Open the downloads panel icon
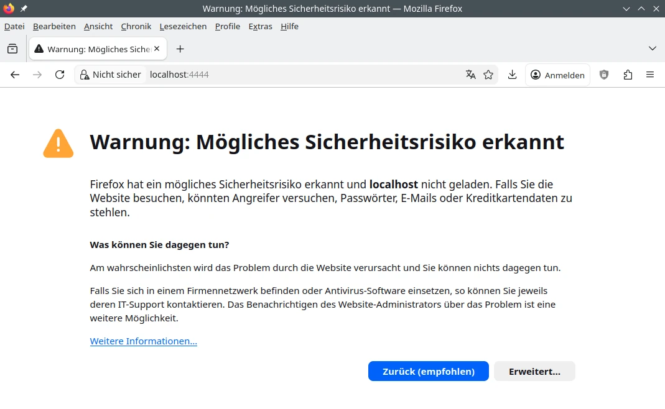This screenshot has width=665, height=409. coord(512,75)
